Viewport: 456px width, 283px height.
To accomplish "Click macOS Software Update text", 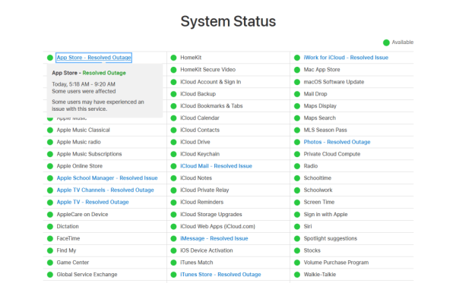I will [334, 82].
